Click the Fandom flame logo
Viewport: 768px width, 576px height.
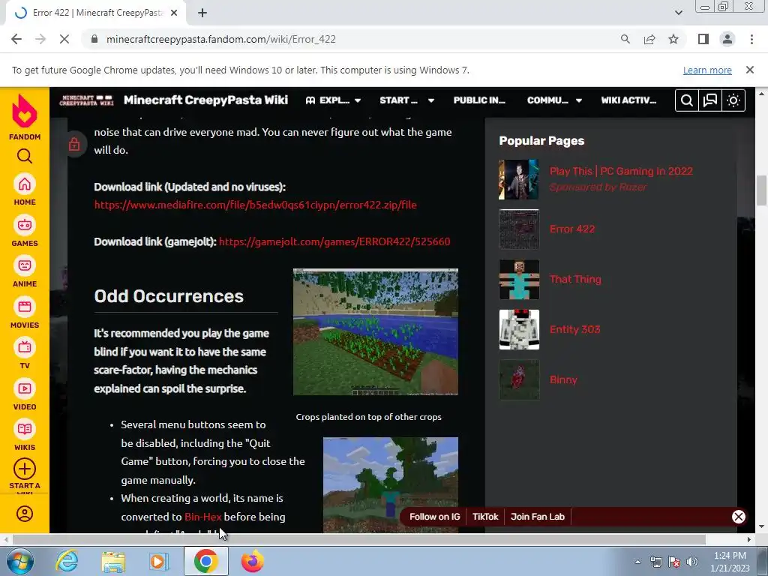tap(25, 111)
